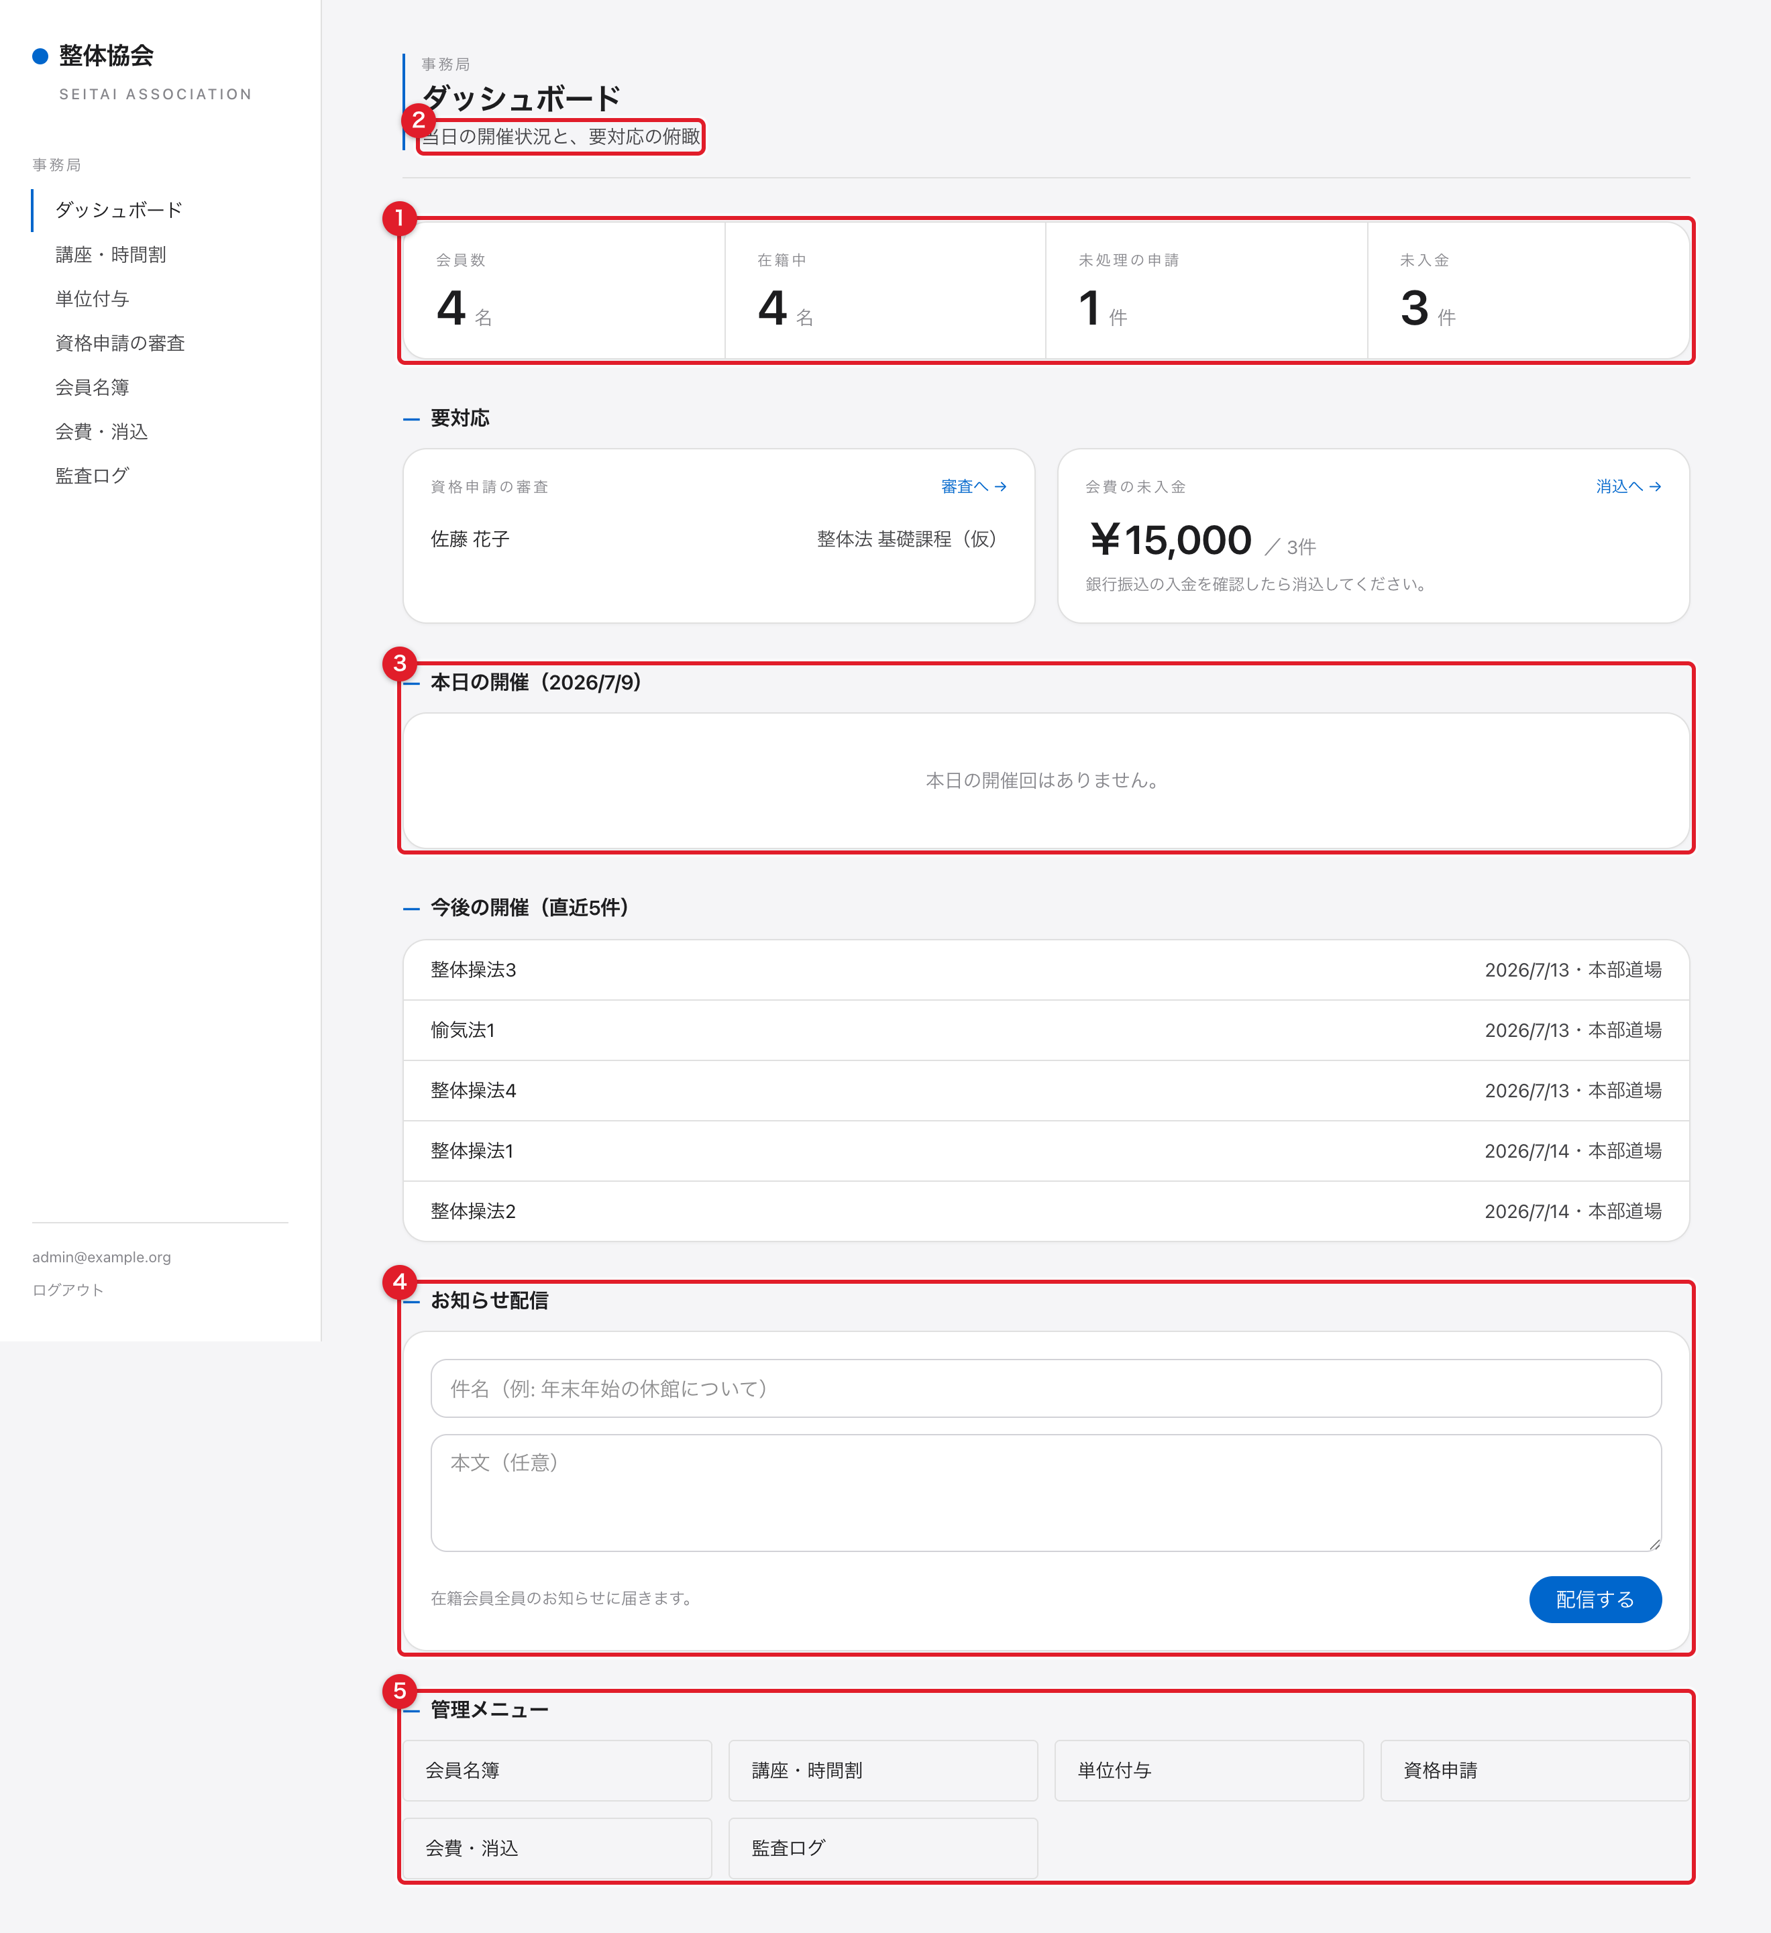
Task: Open 監査ログ tile in 管理メニュー
Action: [x=883, y=1848]
